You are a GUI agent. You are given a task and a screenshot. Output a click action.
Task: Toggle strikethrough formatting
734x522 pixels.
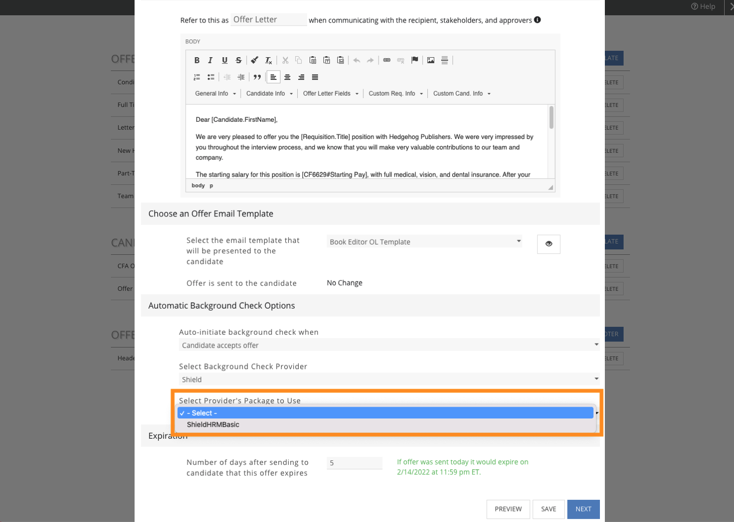pos(239,60)
